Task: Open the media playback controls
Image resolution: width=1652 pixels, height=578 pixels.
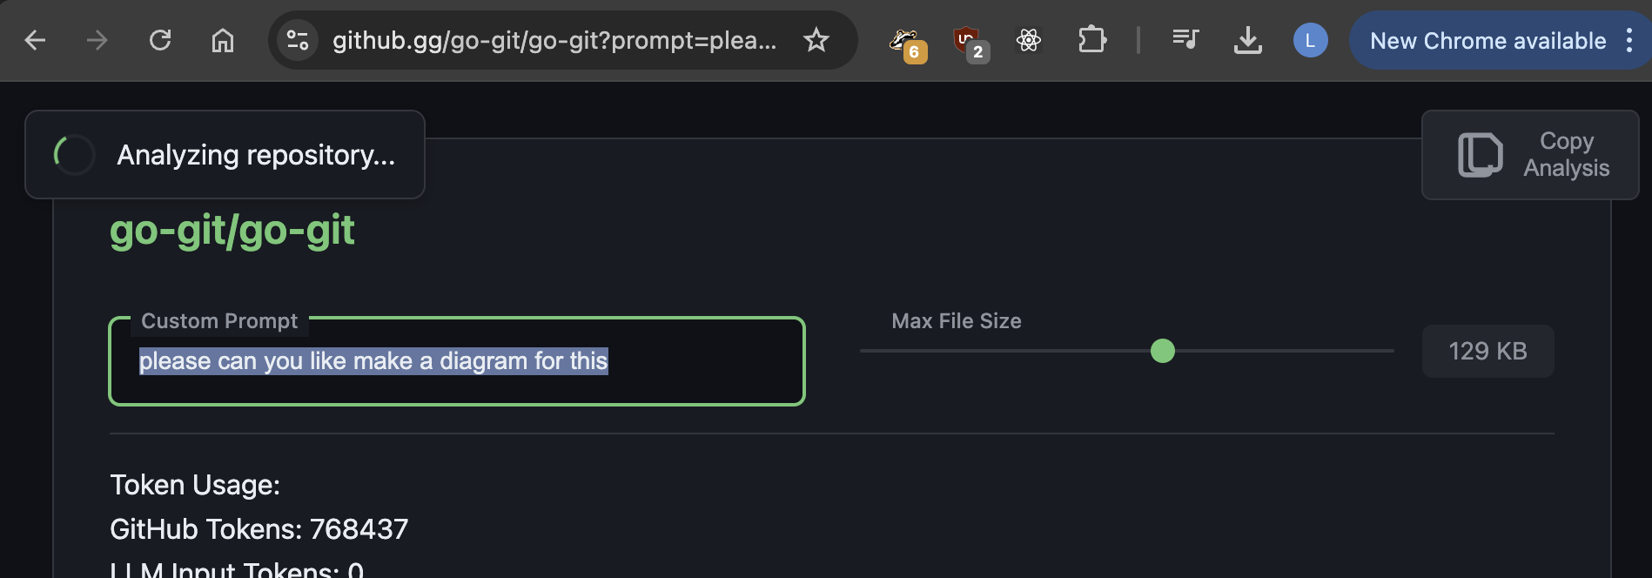Action: pyautogui.click(x=1185, y=40)
